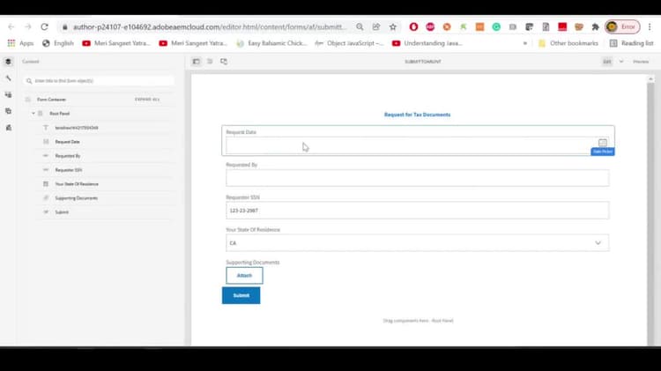Open Chrome three-dot menu

pos(650,26)
